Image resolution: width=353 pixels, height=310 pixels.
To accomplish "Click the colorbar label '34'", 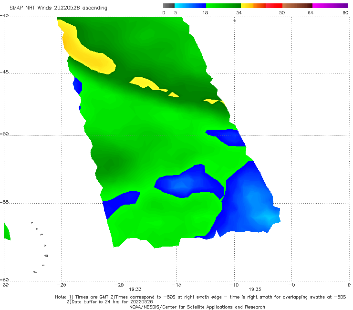I will tap(239, 12).
